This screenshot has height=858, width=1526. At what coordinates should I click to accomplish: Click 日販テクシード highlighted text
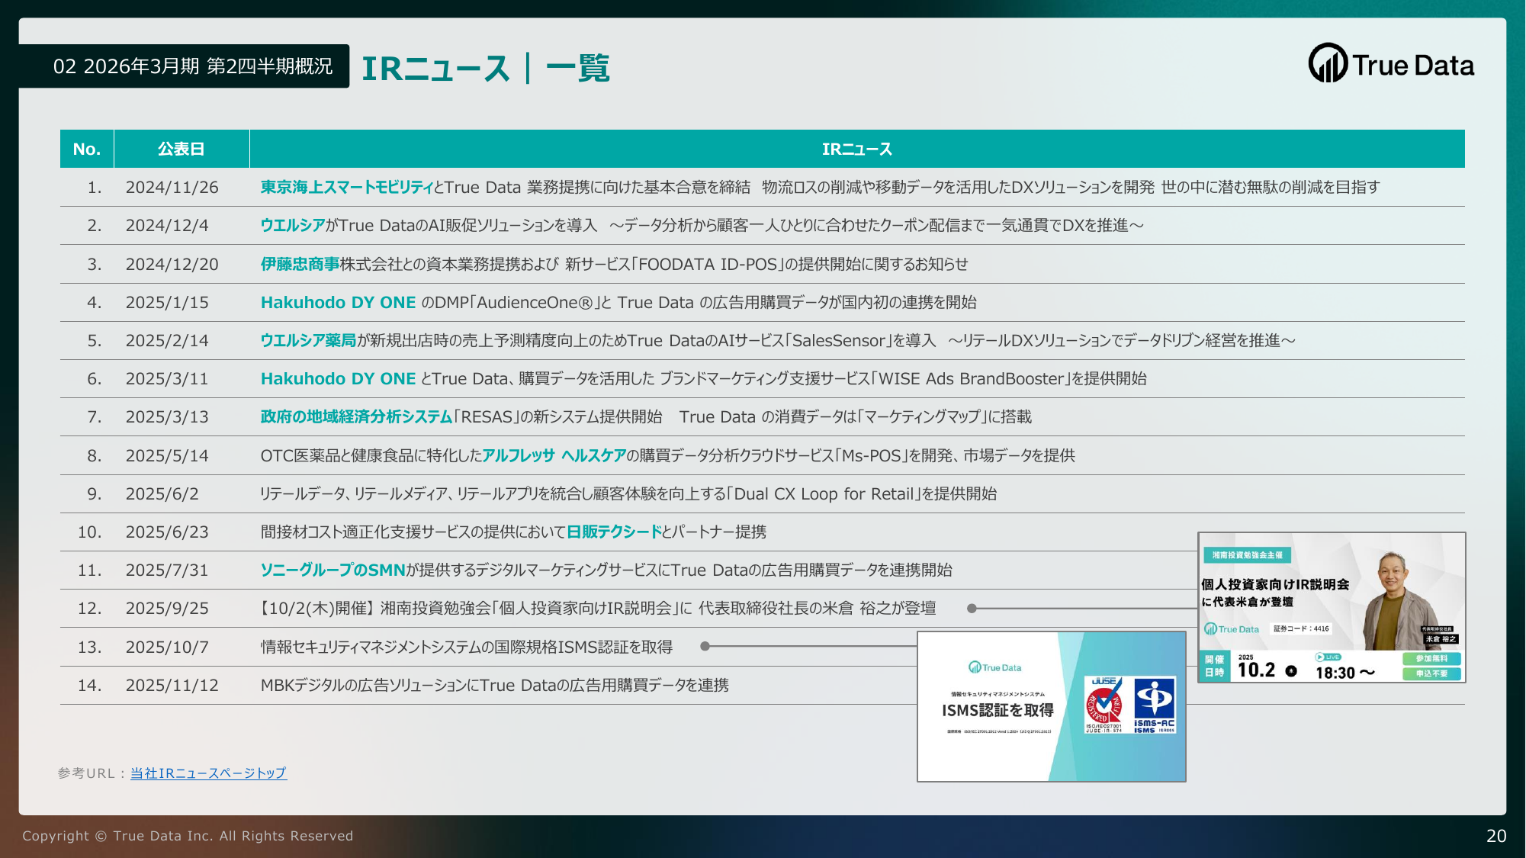pos(614,532)
